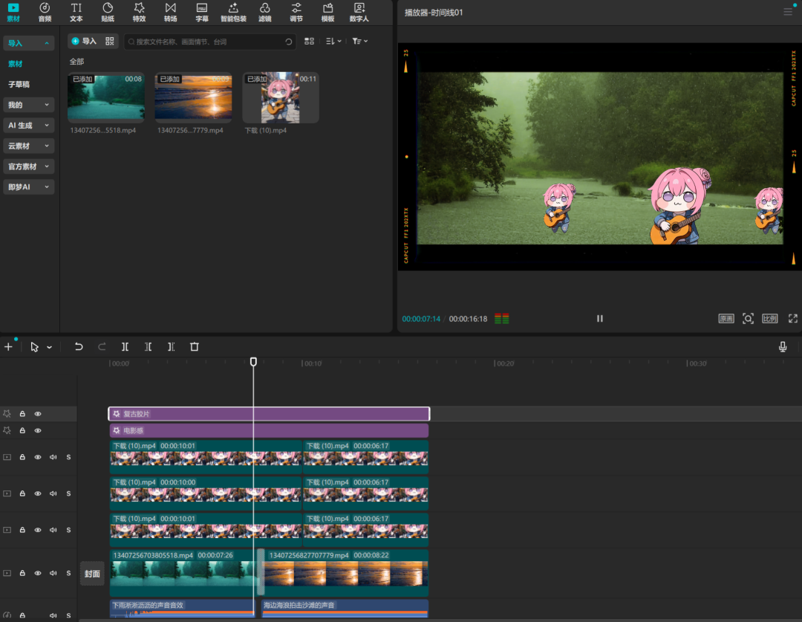Expand the AI 生成 sidebar section
The height and width of the screenshot is (622, 802).
(28, 126)
